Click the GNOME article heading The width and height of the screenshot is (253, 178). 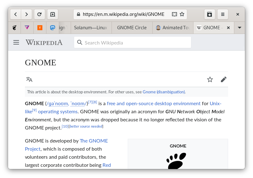point(41,63)
